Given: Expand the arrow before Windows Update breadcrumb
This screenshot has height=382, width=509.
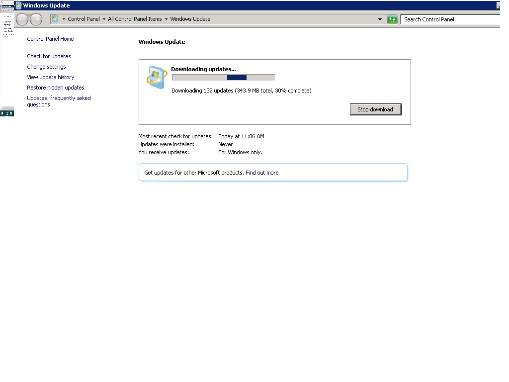Looking at the screenshot, I should [166, 19].
